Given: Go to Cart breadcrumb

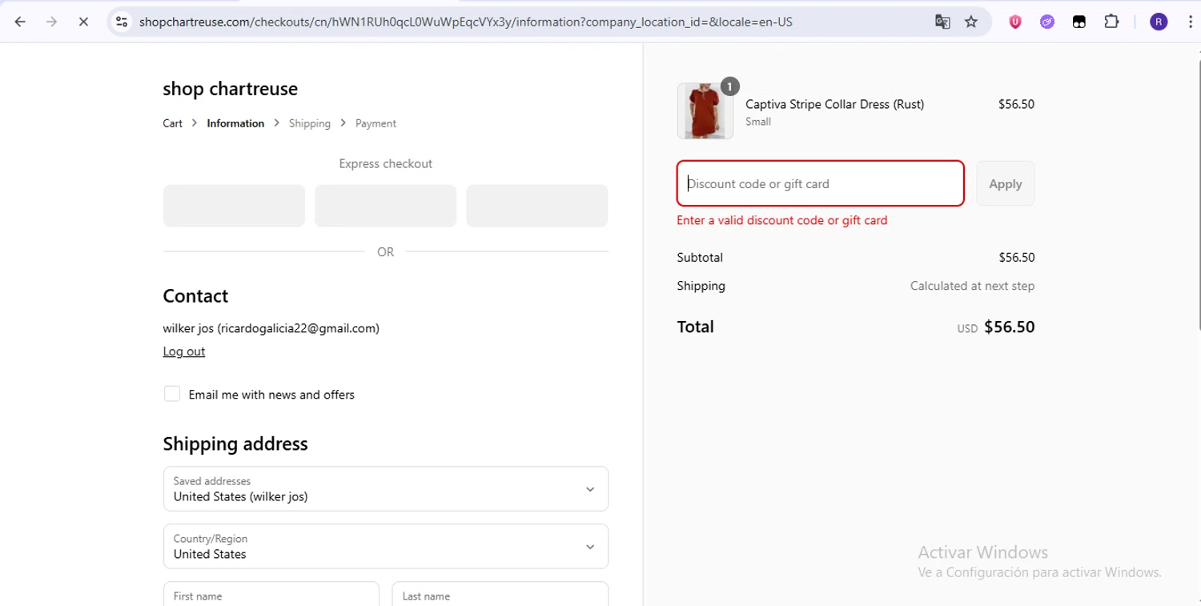Looking at the screenshot, I should click(173, 123).
